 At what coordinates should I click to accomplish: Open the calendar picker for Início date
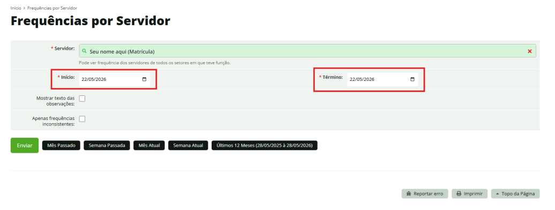coord(144,79)
